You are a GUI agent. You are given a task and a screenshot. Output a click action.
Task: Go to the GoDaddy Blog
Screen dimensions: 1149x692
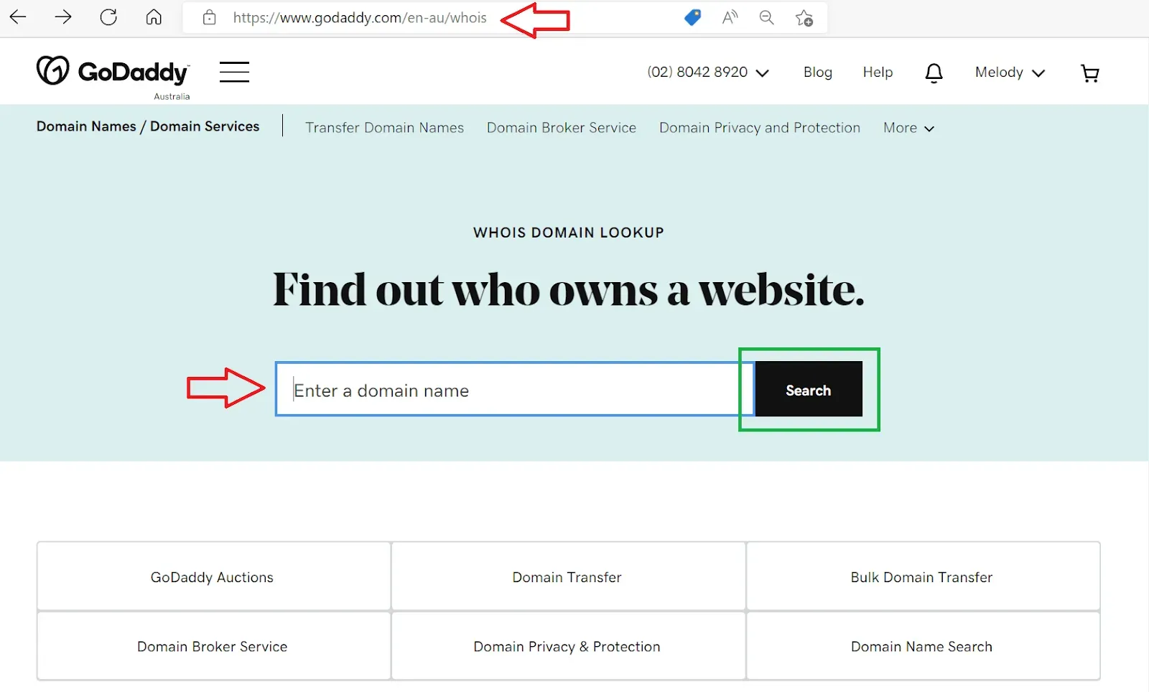(x=817, y=73)
